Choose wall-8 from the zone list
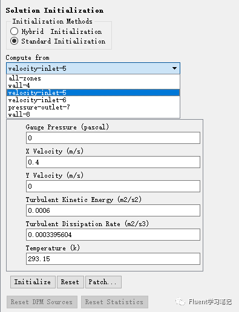Screen dimensions: 239x312 (x=93, y=114)
